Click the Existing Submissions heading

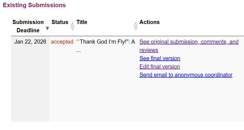[x=34, y=5]
